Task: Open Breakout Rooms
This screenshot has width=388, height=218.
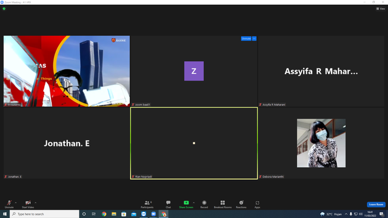Action: (222, 204)
